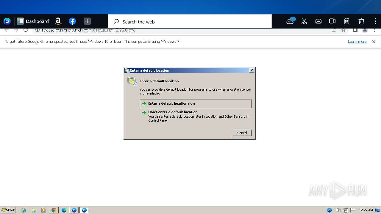Open the Amazon shortcut icon
The image size is (381, 214).
pos(58,21)
